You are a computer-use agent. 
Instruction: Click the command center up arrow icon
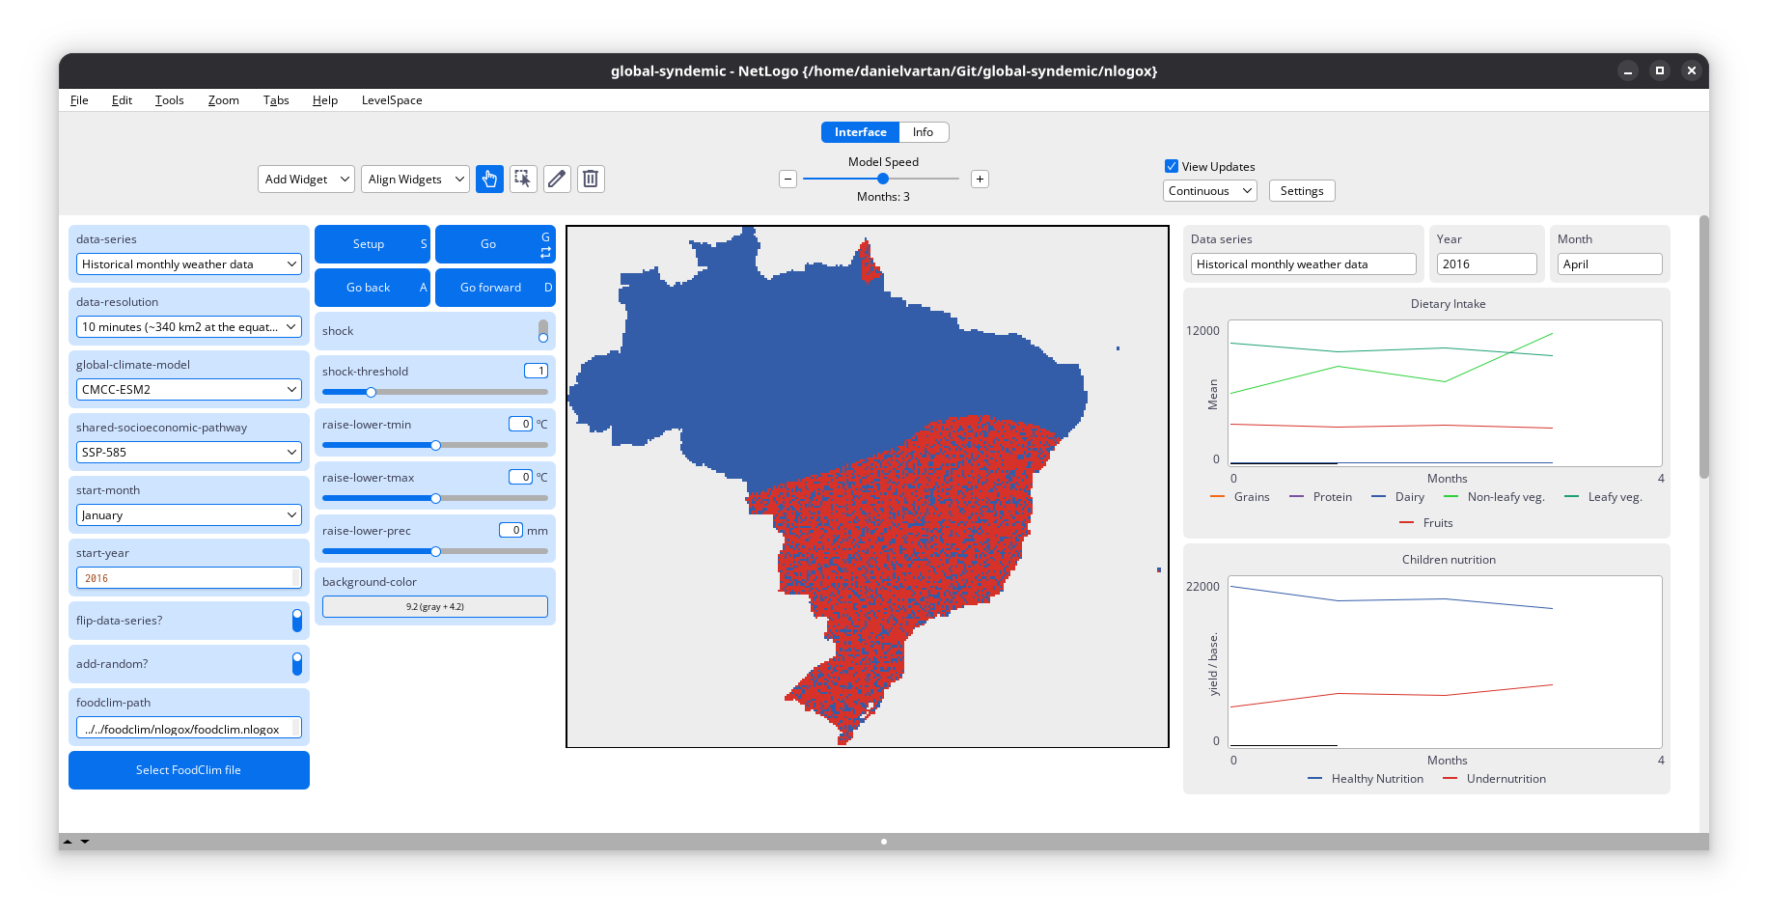[x=68, y=842]
